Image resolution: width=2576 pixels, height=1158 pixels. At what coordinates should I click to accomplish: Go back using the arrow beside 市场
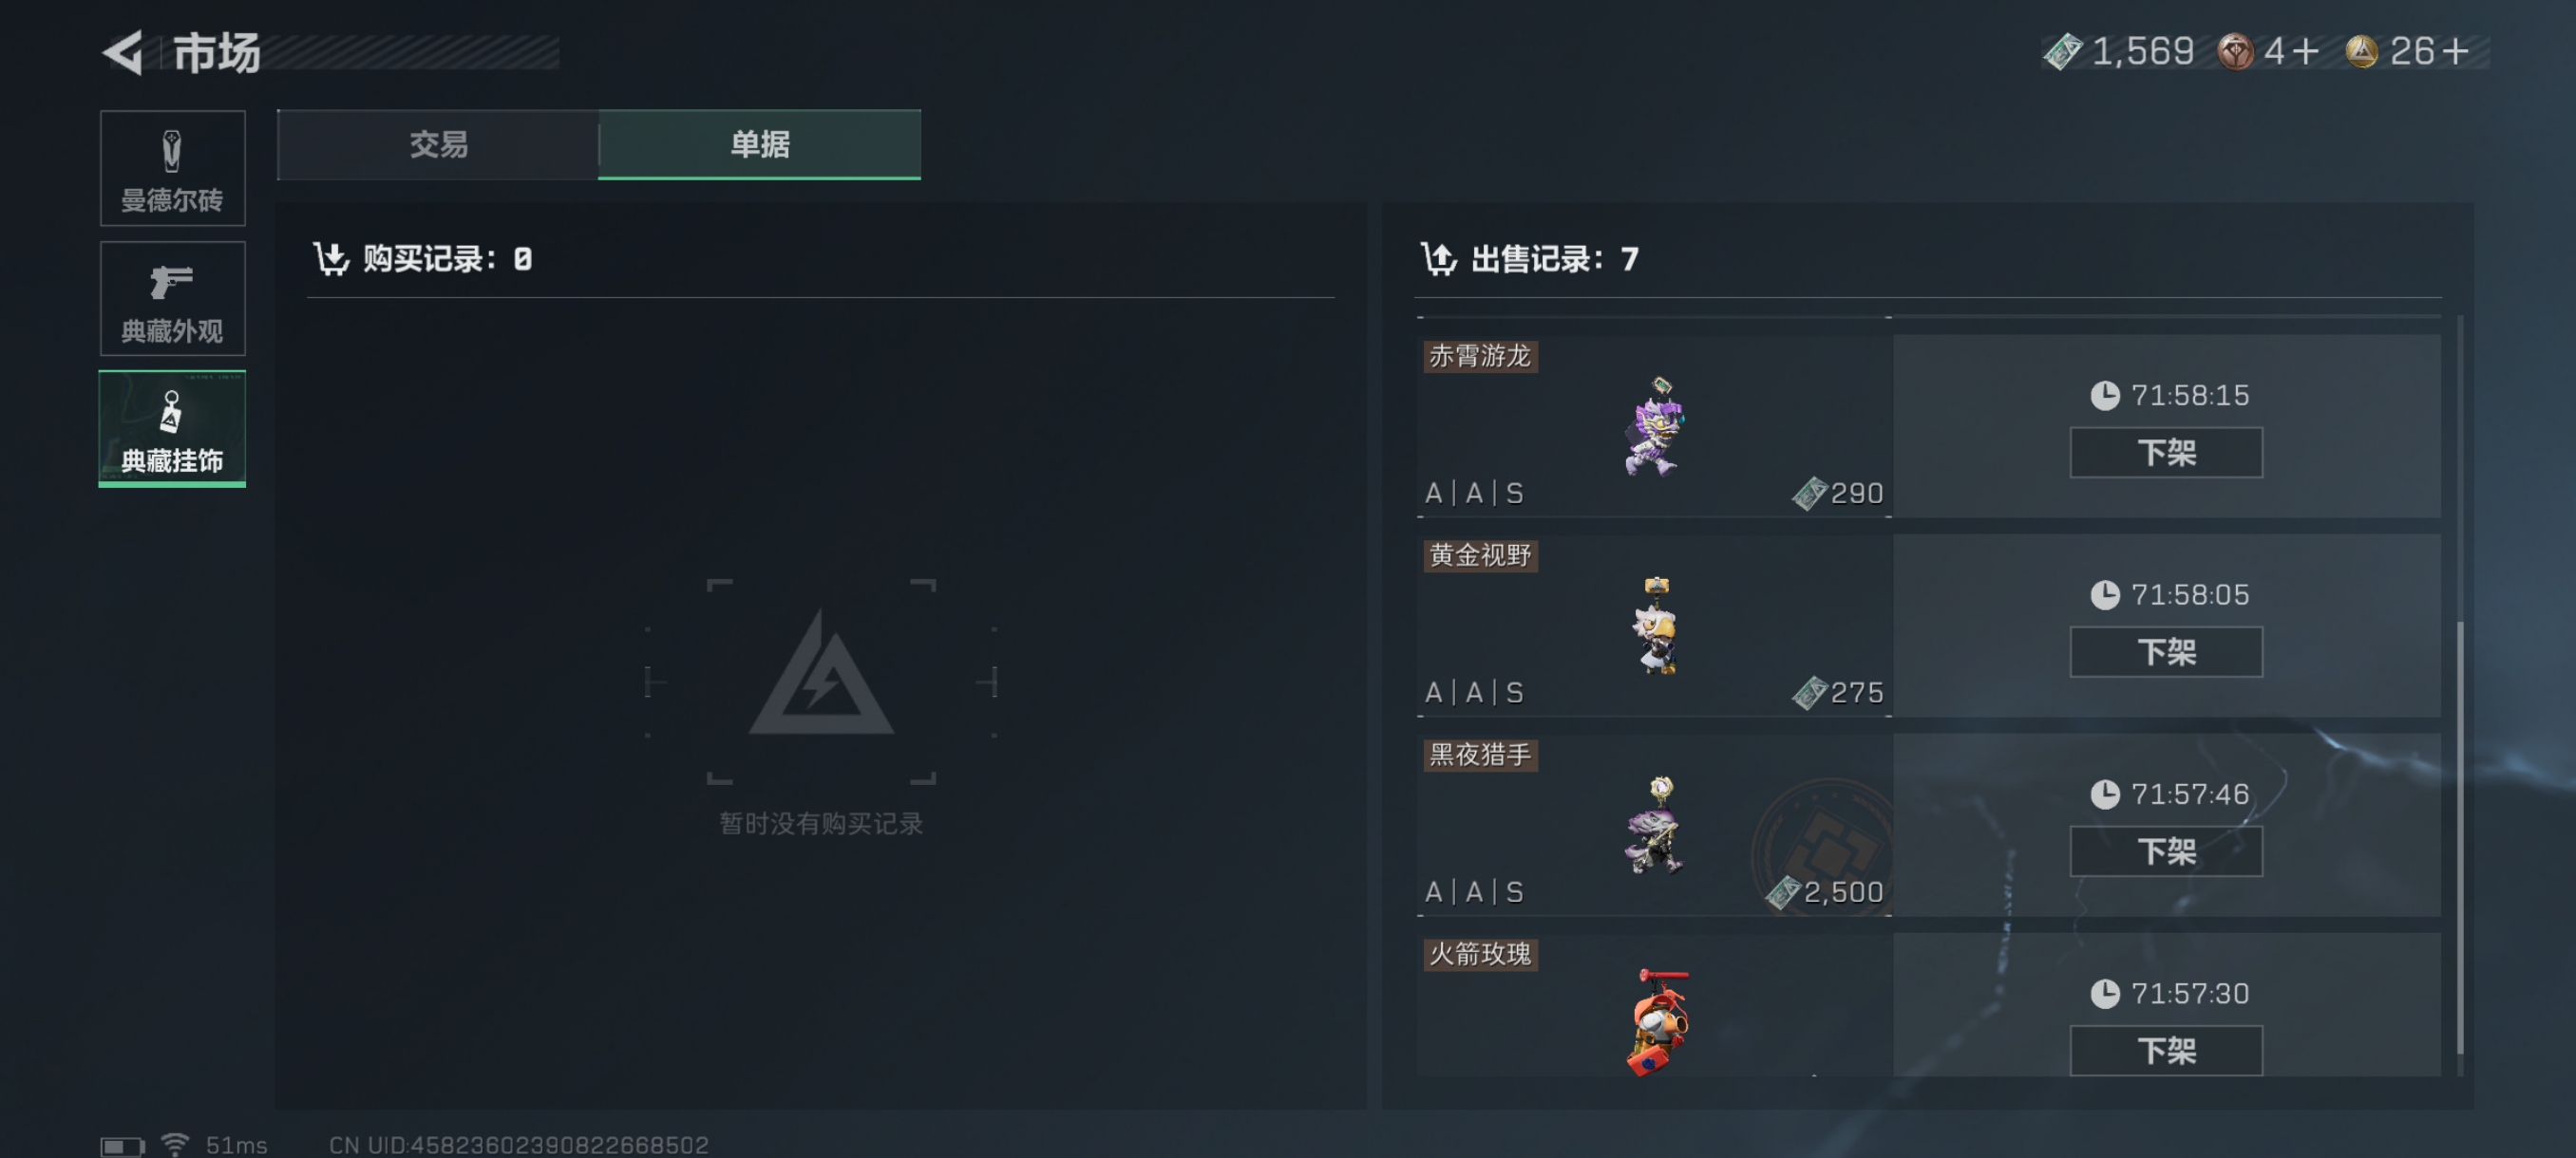[123, 52]
